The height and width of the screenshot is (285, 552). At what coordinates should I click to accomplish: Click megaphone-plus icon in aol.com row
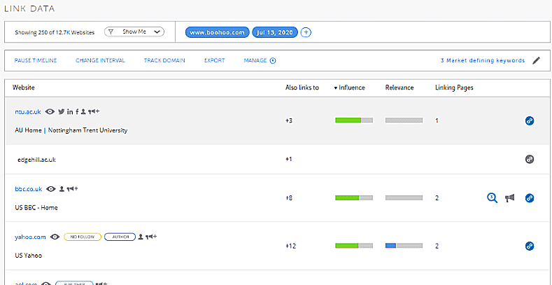101,283
